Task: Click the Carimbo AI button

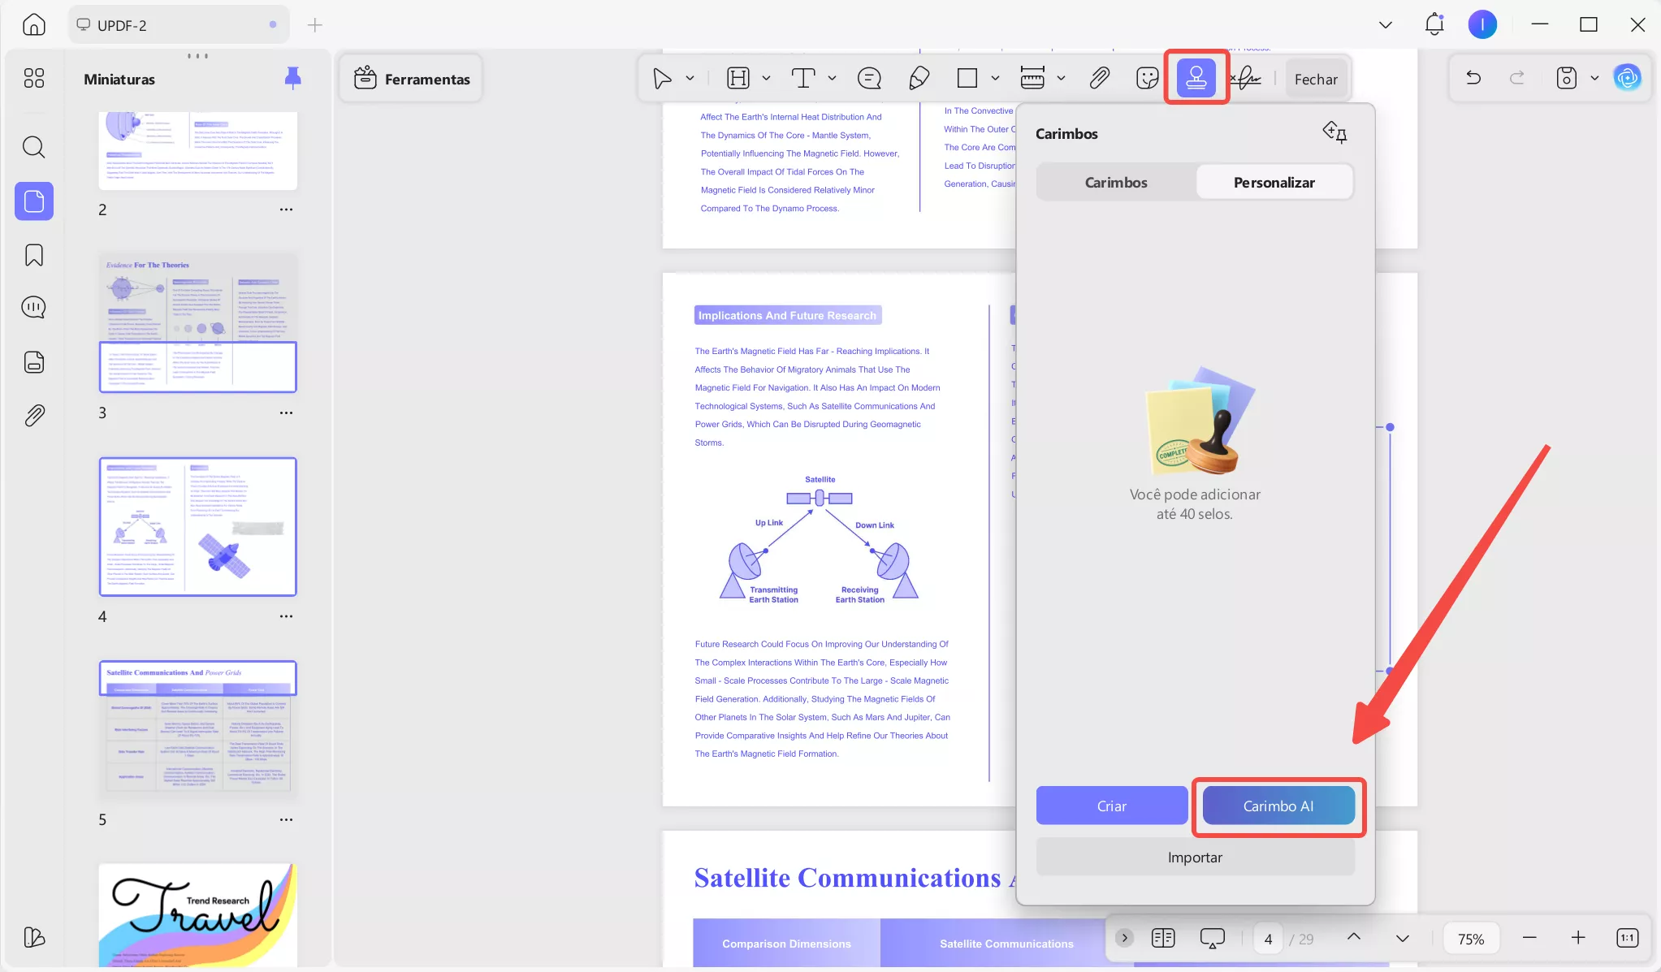Action: coord(1278,806)
